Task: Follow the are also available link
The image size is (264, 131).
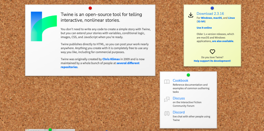Action: click(x=222, y=41)
